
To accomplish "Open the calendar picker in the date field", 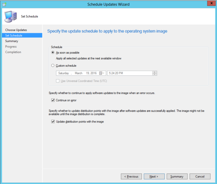I will coord(101,73).
